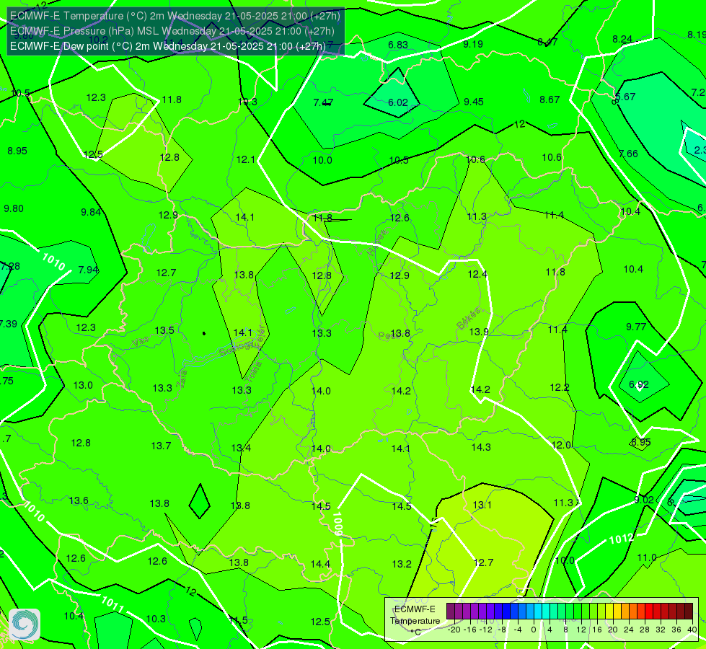Click the 13.0 temperature value
Image resolution: width=706 pixels, height=649 pixels.
[x=83, y=386]
